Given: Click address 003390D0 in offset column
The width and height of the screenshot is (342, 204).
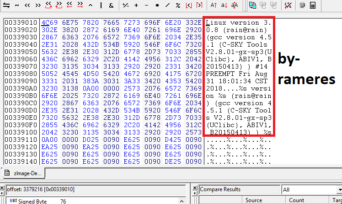Looking at the screenshot, I should pyautogui.click(x=21, y=110).
